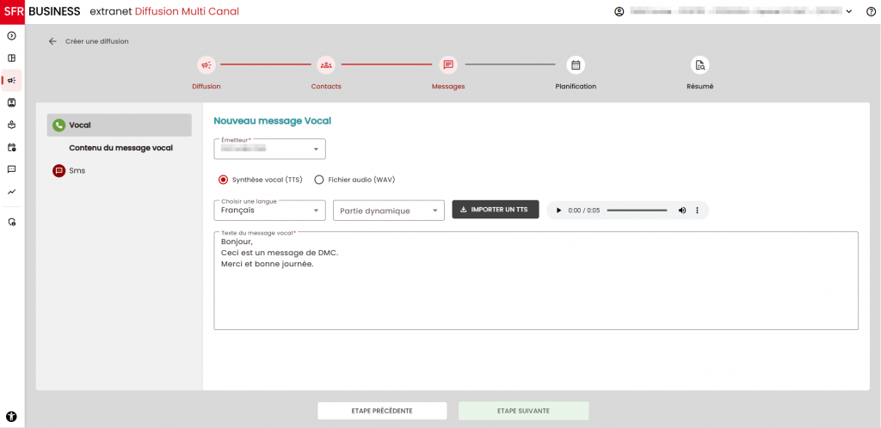Select the Synthèse vocal (TTS) radio button
The image size is (881, 428).
point(223,180)
